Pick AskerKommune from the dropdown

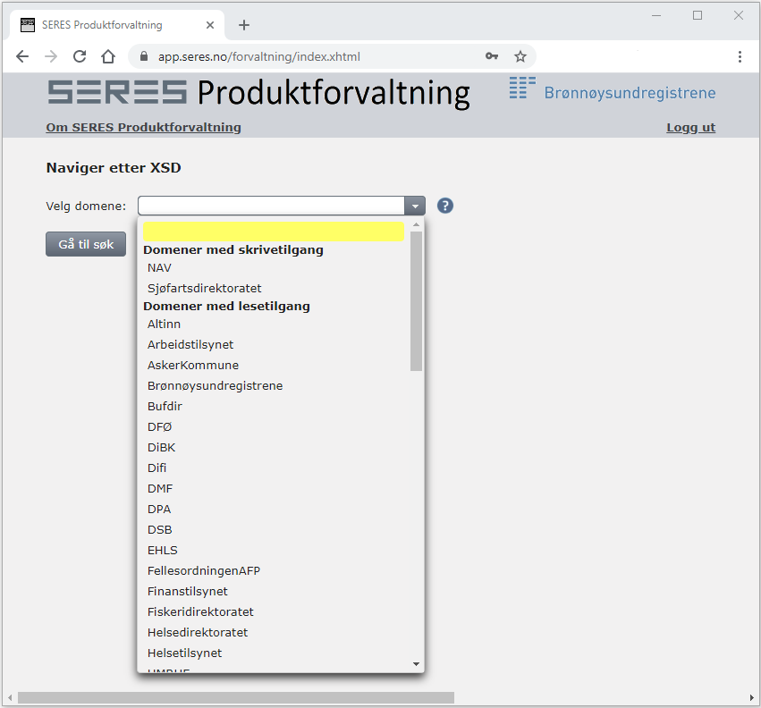[x=274, y=365]
